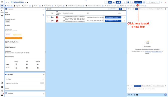Viewport: 168px width, 97px height.
Task: Re-send dispatch email for Trip #2
Action: (x=112, y=17)
